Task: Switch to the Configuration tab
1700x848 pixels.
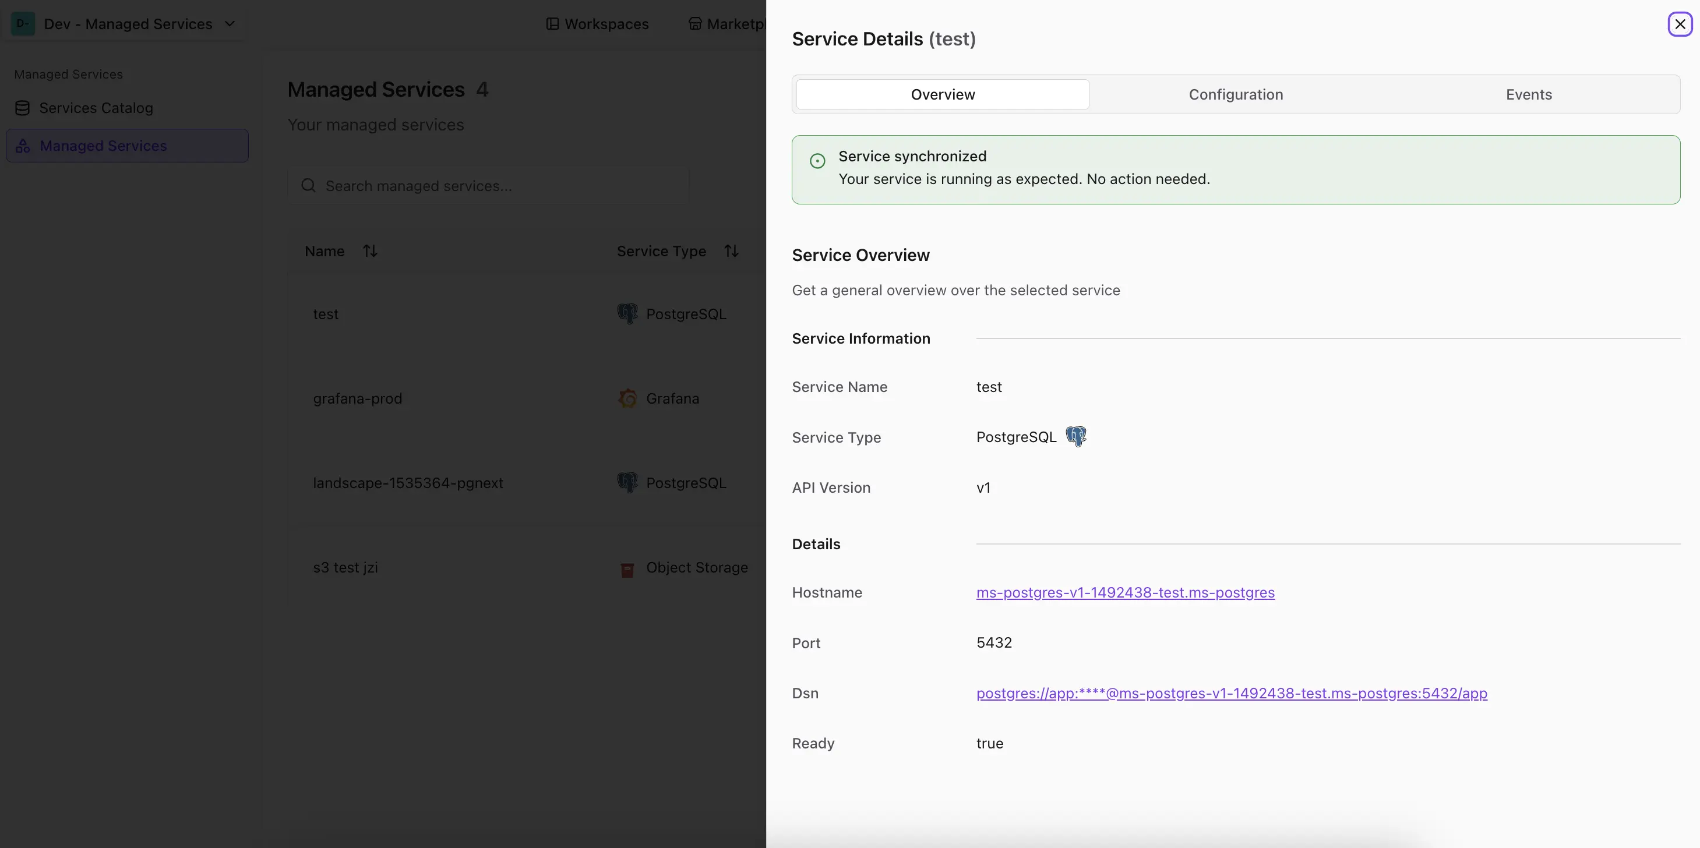Action: tap(1236, 94)
